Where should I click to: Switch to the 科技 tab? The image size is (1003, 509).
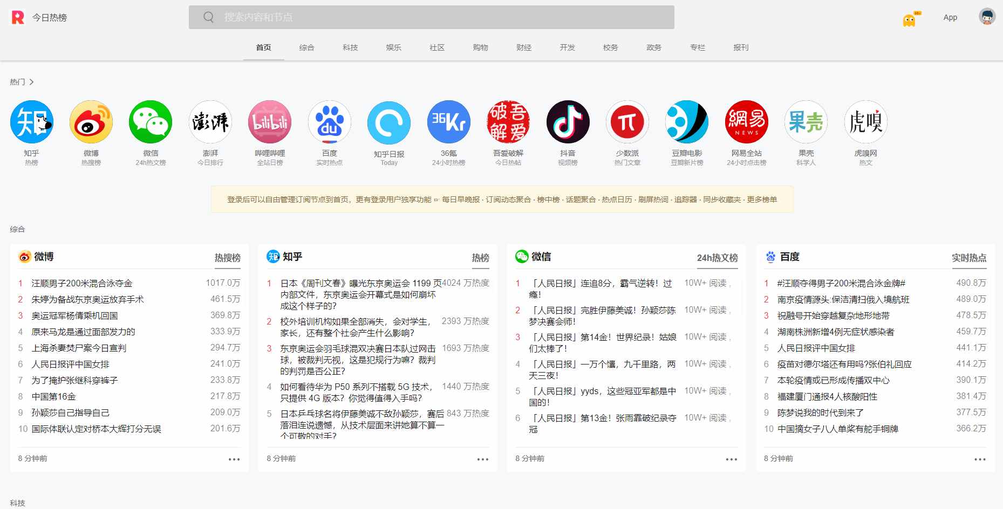click(x=350, y=47)
